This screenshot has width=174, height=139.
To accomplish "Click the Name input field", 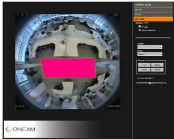I will [150, 54].
